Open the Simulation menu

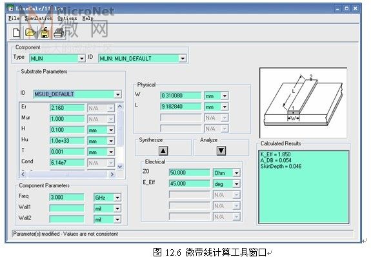click(x=39, y=18)
